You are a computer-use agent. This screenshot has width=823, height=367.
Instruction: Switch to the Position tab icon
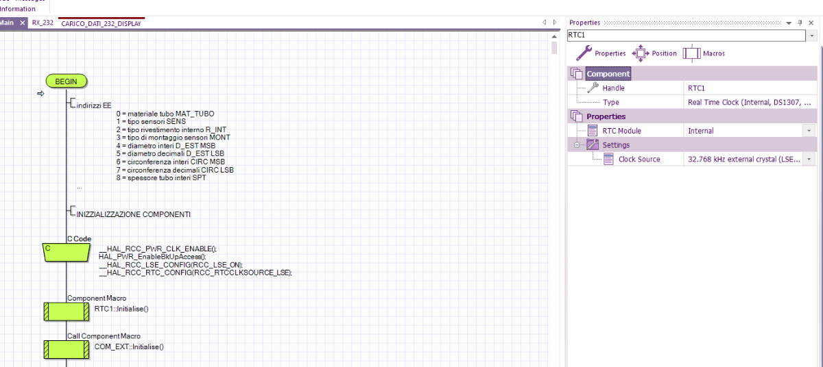640,53
